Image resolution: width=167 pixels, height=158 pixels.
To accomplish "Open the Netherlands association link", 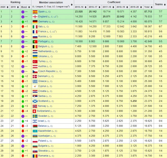I will [x=45, y=51].
